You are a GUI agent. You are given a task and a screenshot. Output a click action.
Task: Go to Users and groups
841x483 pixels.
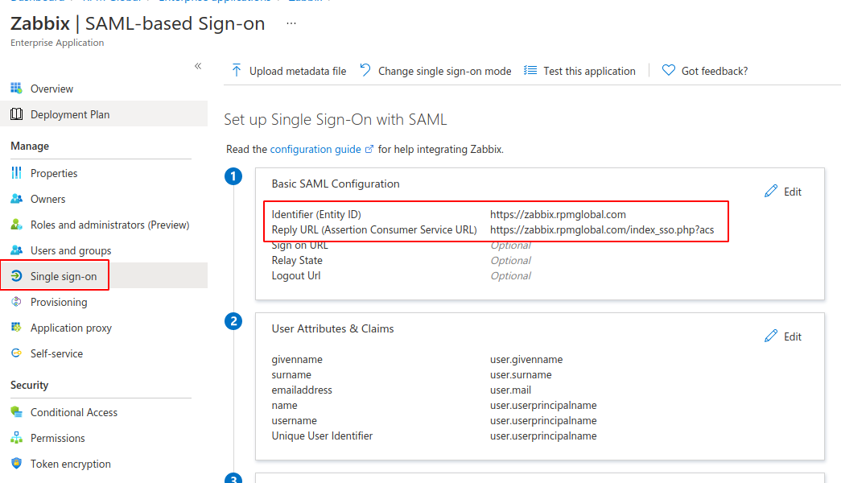pyautogui.click(x=71, y=250)
